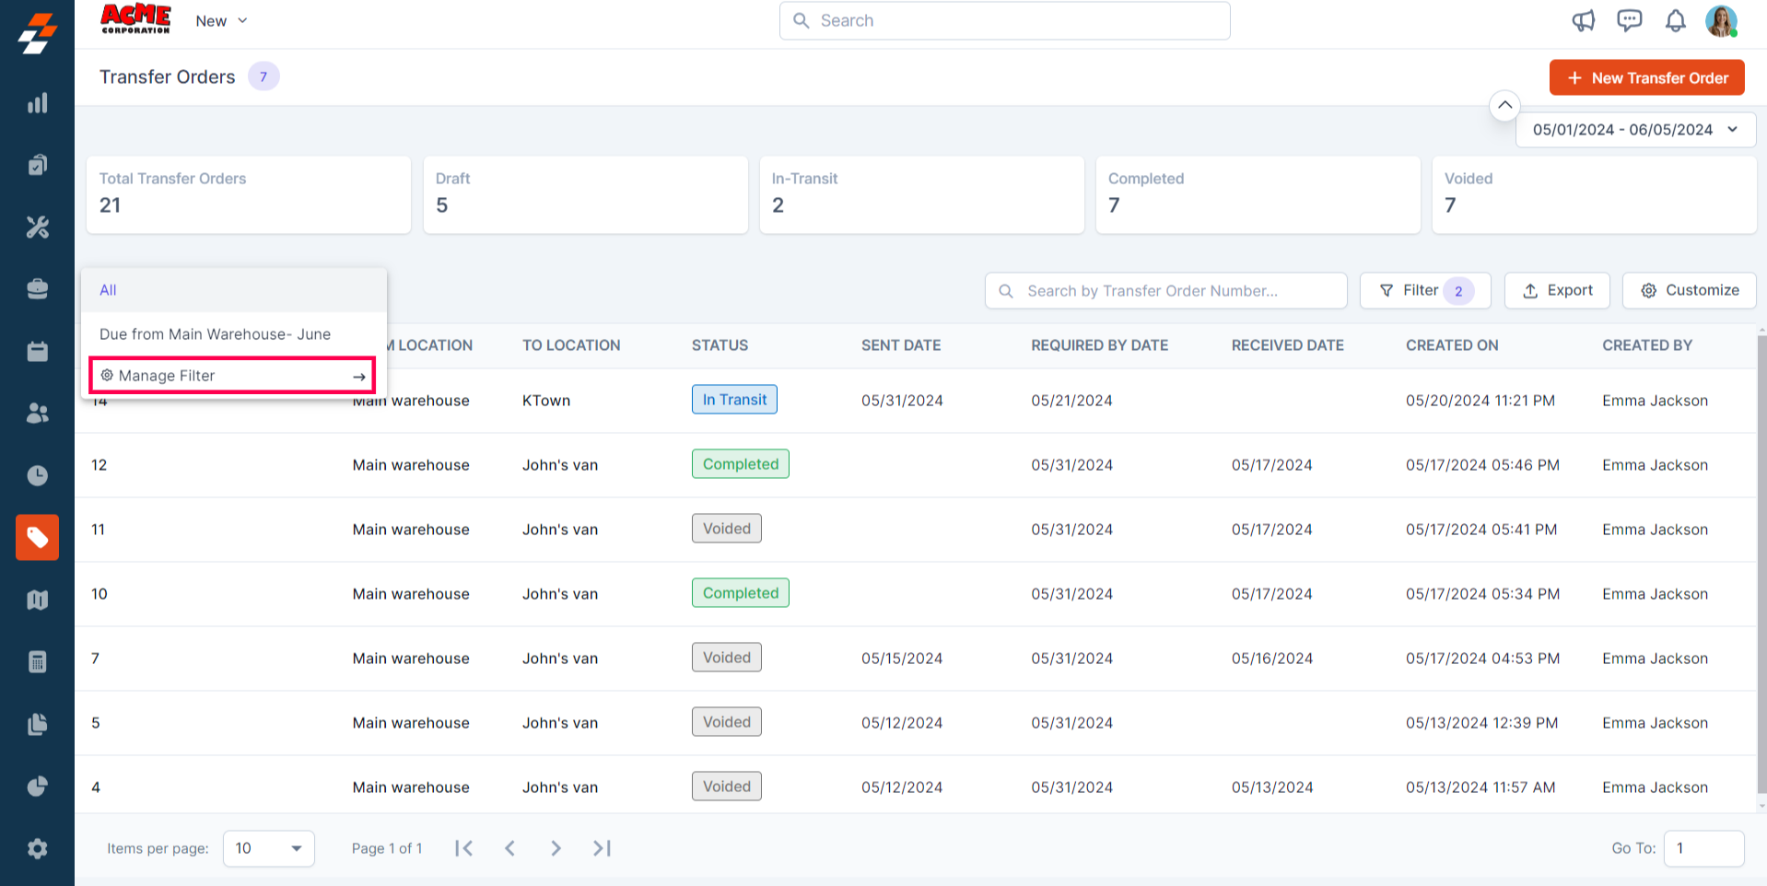This screenshot has height=886, width=1767.
Task: Open the items per page dropdown
Action: [x=268, y=848]
